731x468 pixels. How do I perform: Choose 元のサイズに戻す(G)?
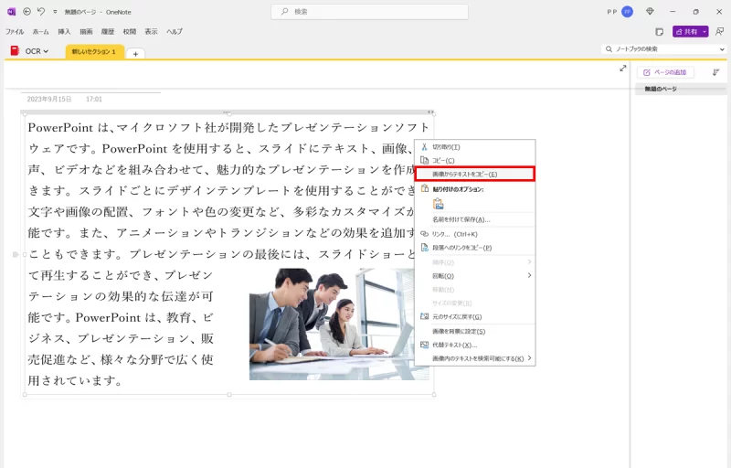pyautogui.click(x=474, y=316)
